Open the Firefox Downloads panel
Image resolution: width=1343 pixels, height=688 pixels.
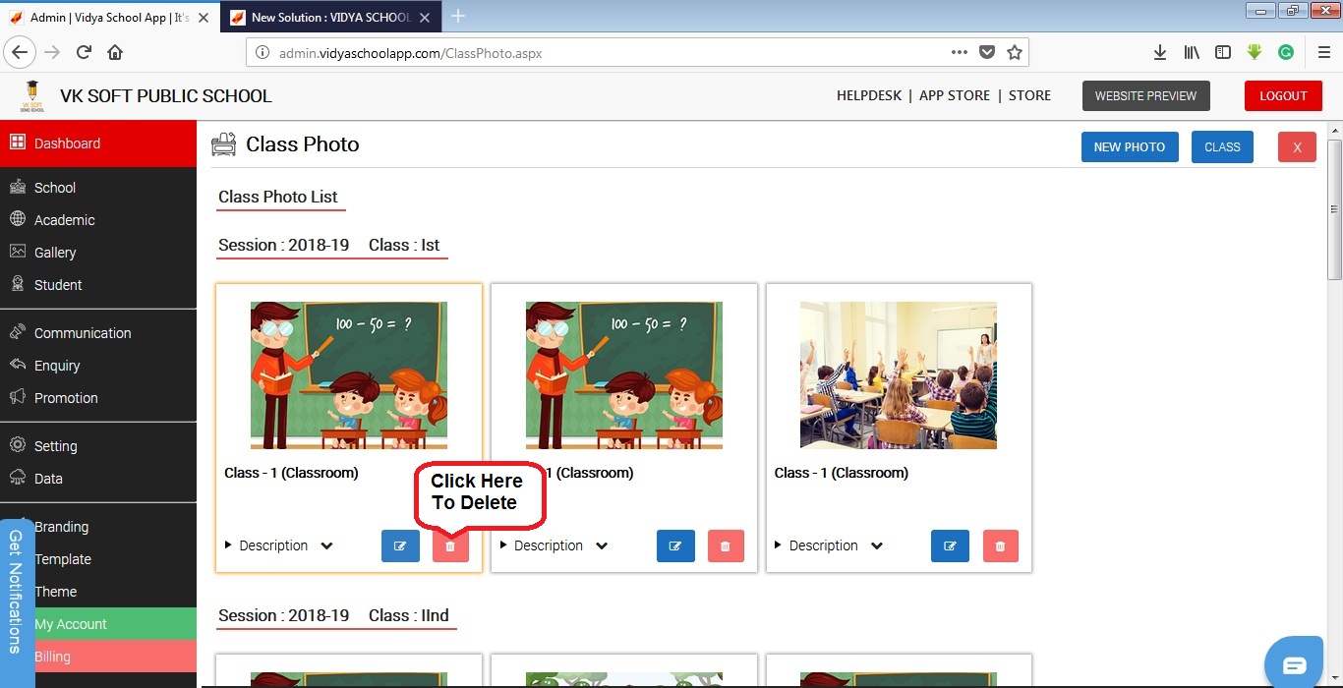click(x=1160, y=52)
